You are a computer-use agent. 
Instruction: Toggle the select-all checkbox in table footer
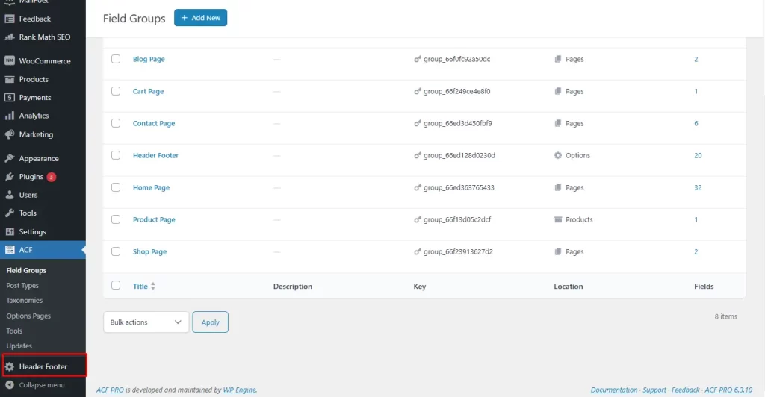pos(116,286)
